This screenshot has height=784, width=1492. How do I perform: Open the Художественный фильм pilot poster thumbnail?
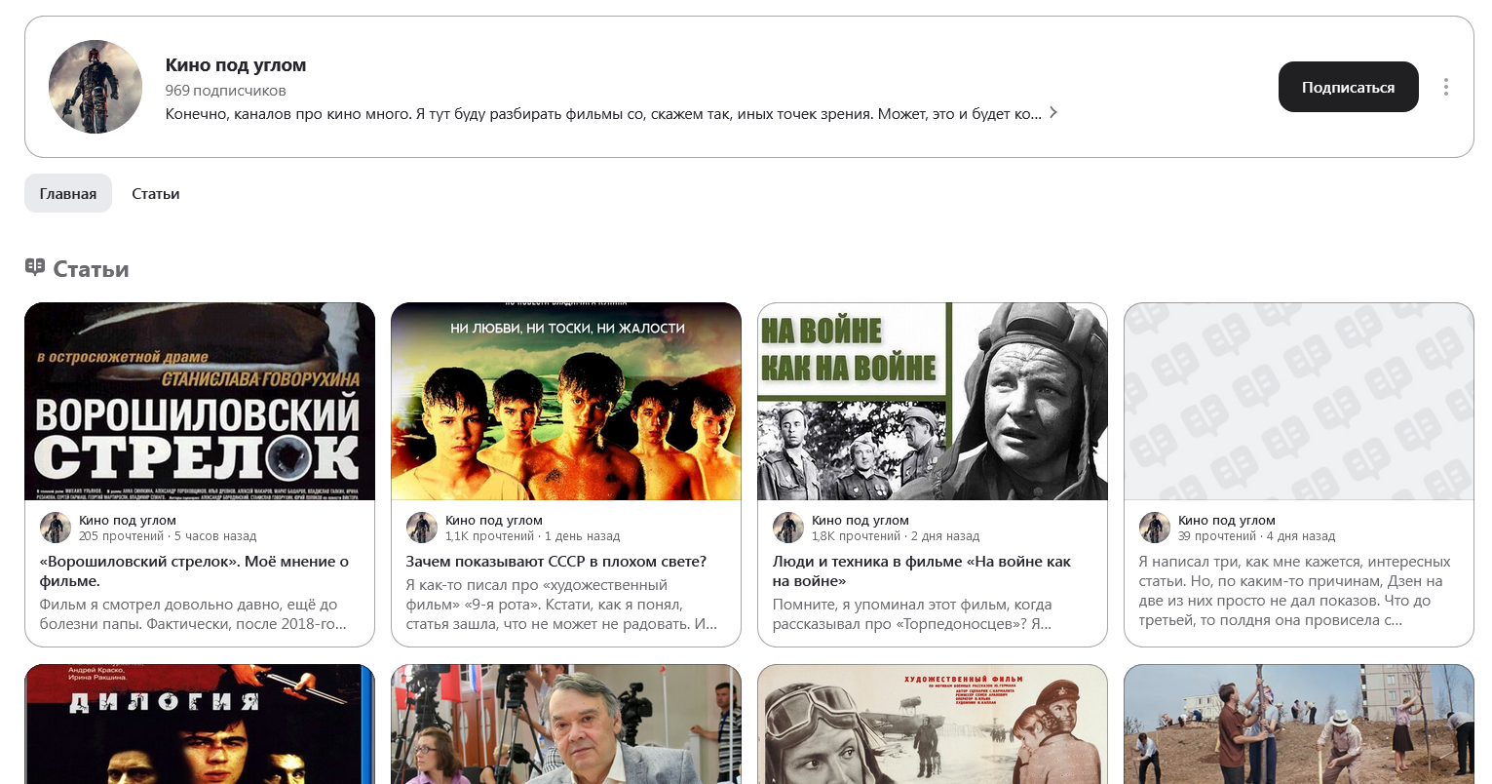pyautogui.click(x=933, y=725)
